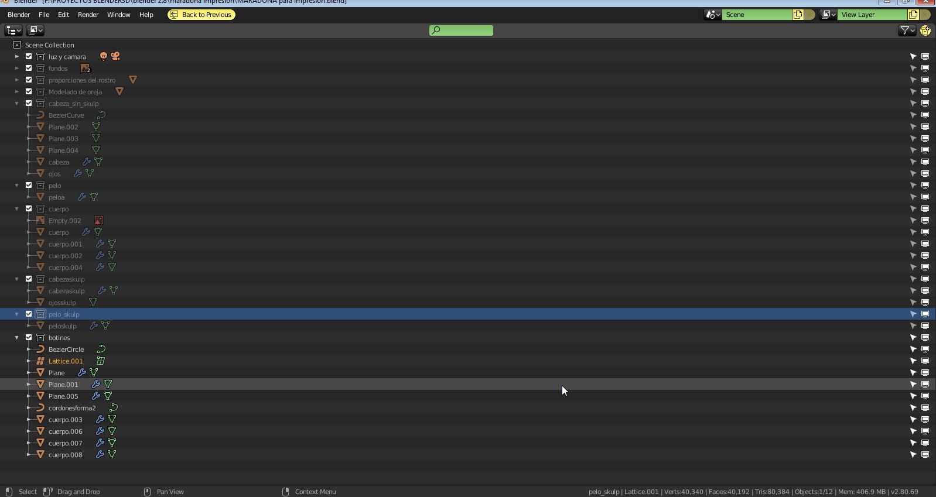Click the wrench modifier icon beside Plane.001

pos(96,384)
